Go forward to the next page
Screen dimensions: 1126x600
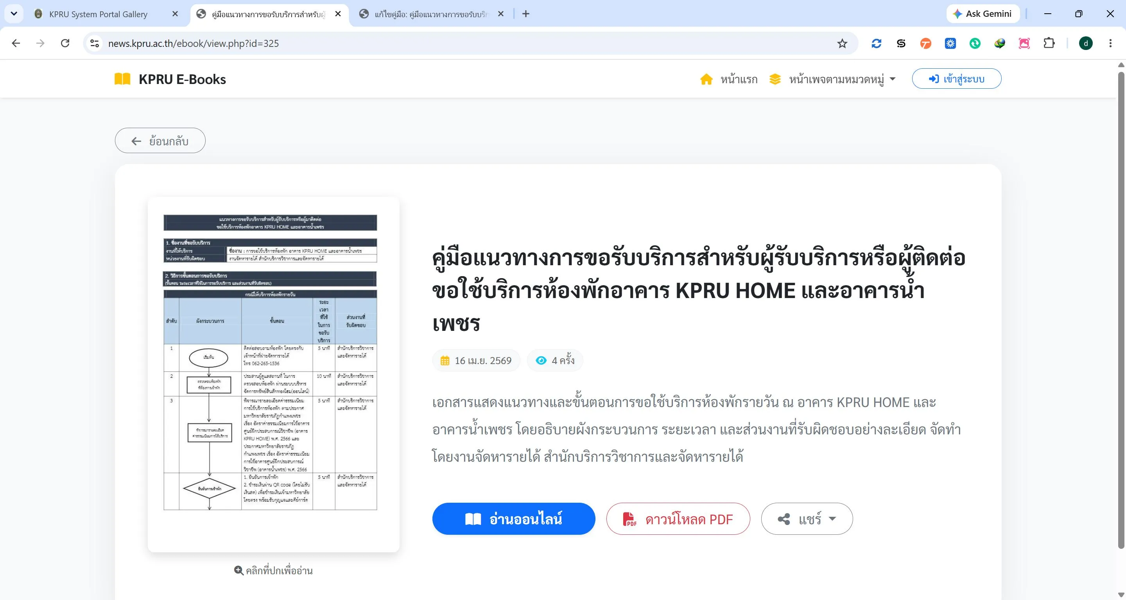[x=40, y=43]
